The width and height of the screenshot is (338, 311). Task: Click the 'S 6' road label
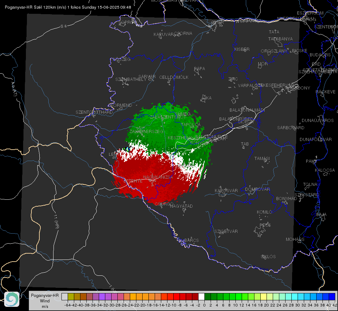pos(64,26)
